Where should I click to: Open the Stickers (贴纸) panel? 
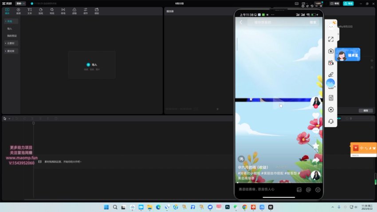point(40,11)
